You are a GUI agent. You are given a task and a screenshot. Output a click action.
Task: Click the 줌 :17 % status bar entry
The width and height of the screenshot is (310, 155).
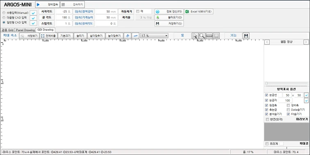coord(248,152)
